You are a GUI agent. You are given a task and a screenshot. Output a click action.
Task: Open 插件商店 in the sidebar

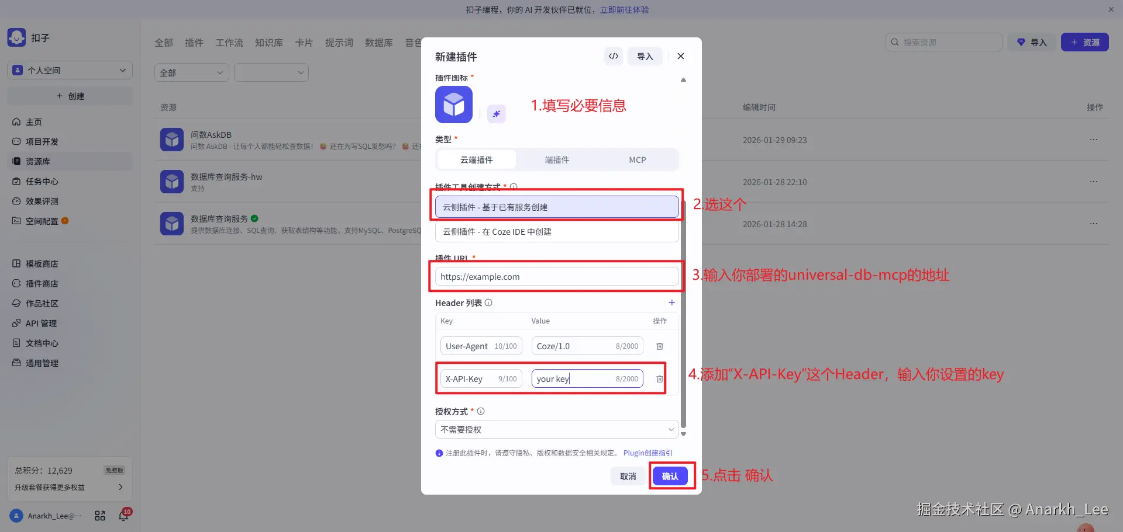(x=70, y=284)
